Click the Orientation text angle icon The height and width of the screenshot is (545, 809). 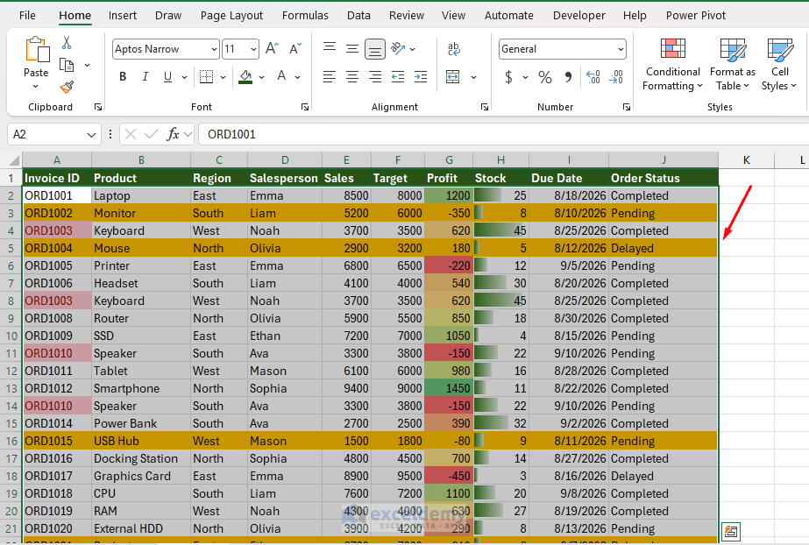pyautogui.click(x=398, y=49)
